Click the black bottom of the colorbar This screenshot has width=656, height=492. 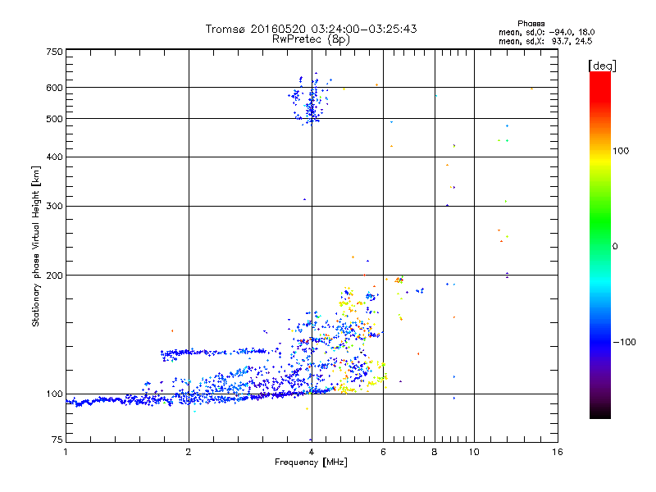tap(600, 412)
